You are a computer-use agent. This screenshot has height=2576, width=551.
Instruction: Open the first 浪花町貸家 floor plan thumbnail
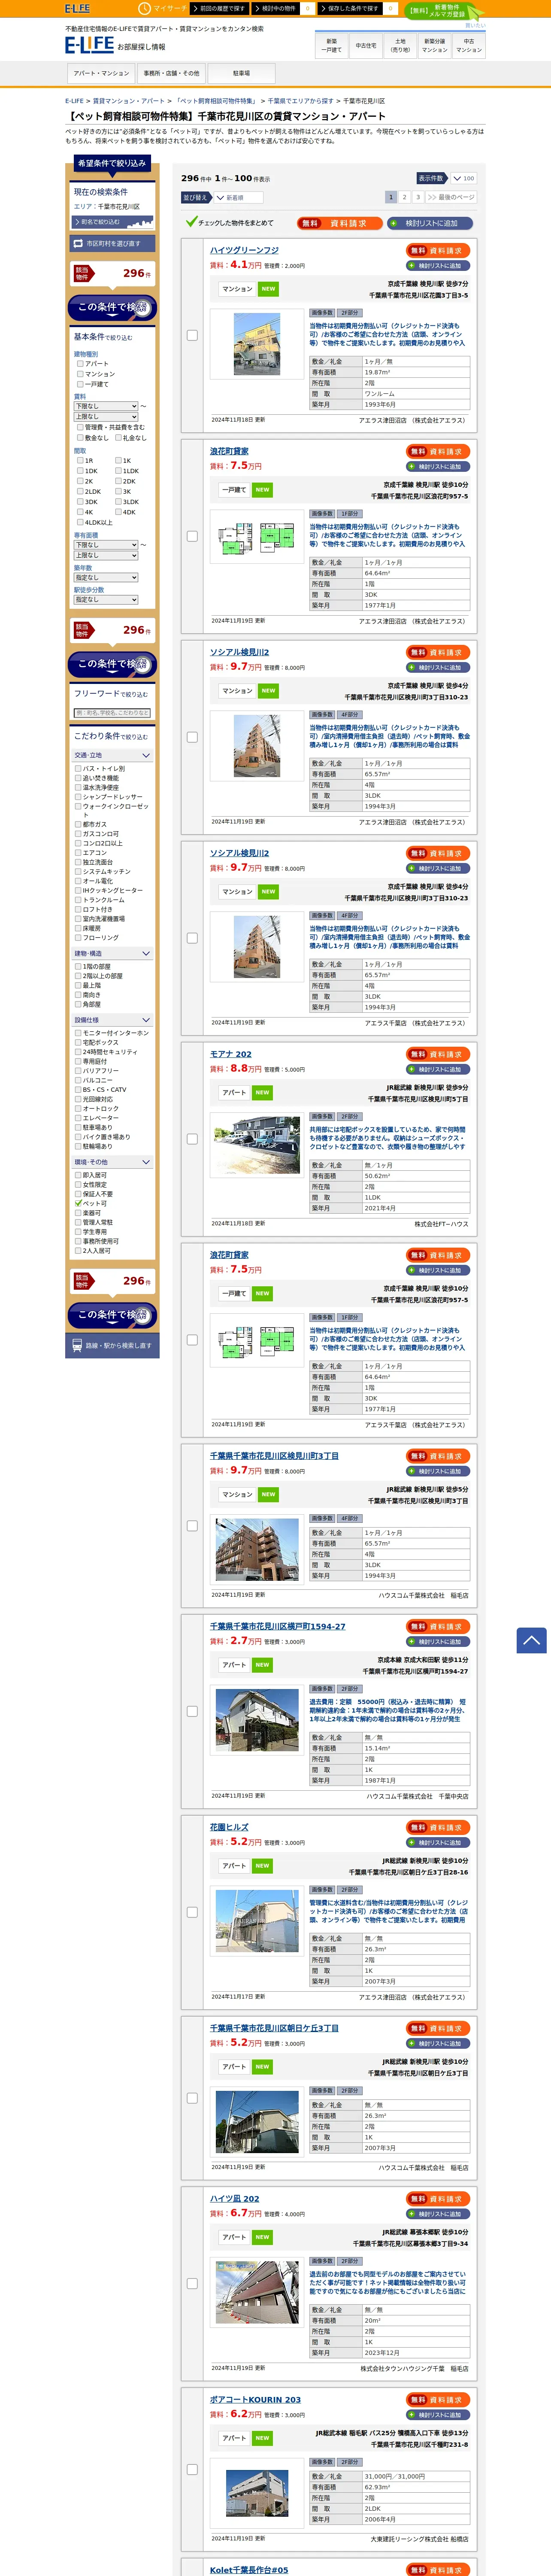coord(257,538)
